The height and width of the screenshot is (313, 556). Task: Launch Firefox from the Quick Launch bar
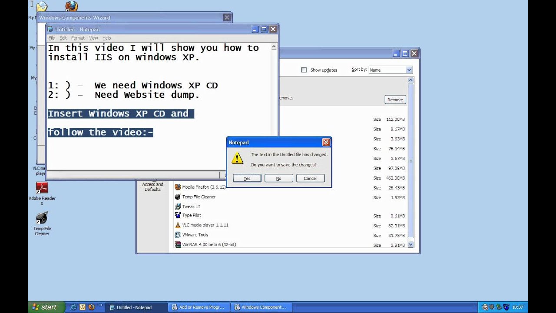91,307
